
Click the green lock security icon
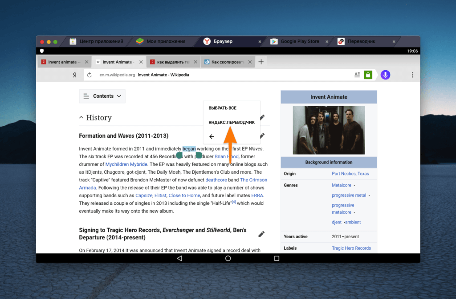point(368,75)
